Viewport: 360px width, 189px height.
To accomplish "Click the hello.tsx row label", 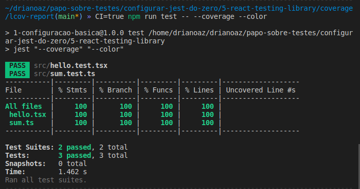I will coord(28,114).
